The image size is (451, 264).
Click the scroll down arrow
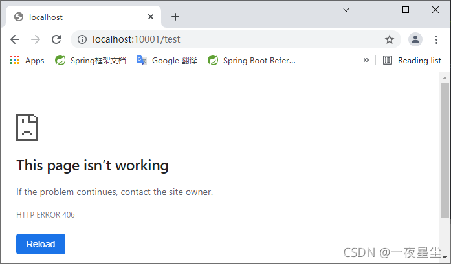point(445,257)
